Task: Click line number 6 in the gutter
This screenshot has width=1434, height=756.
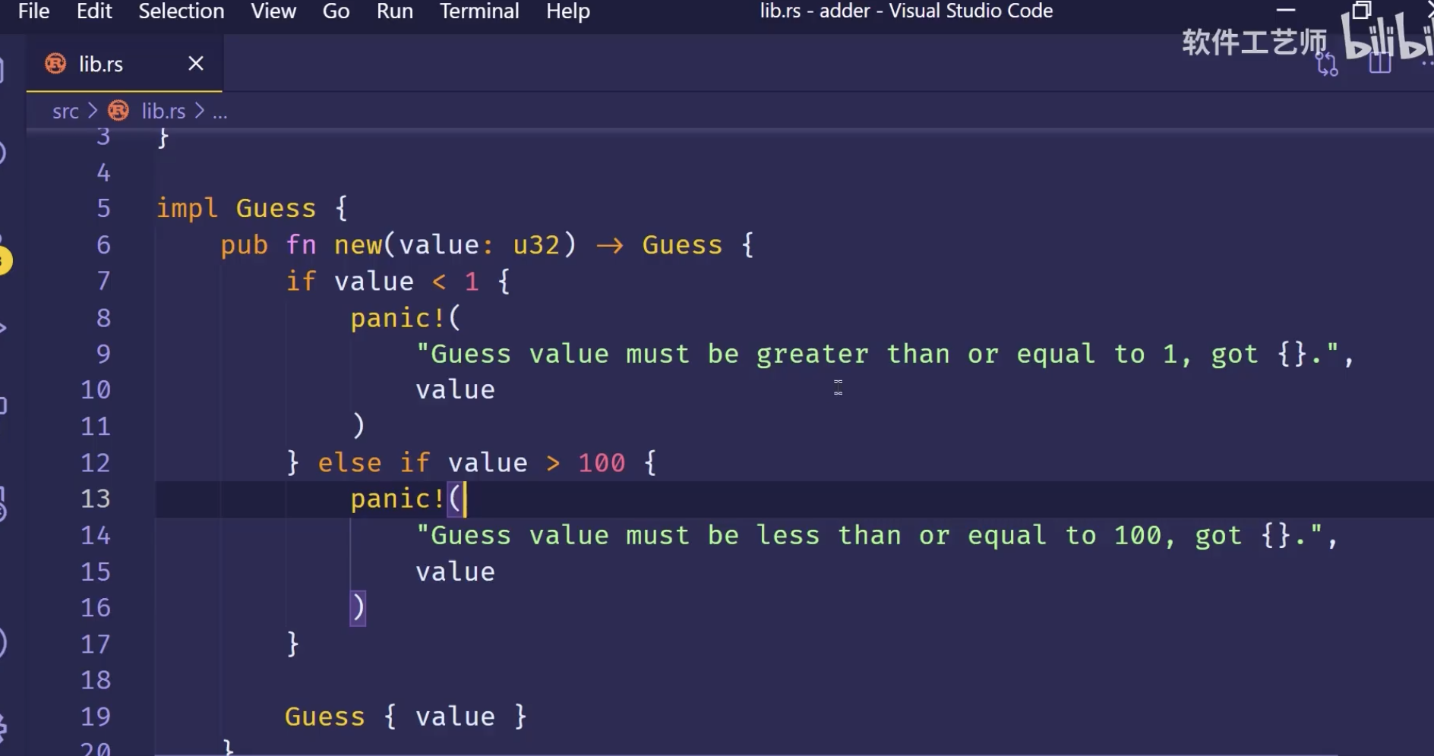Action: pos(103,245)
